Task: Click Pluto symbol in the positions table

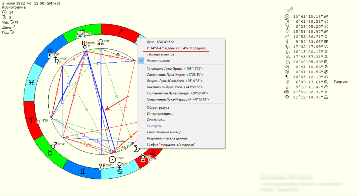Action: click(287, 62)
